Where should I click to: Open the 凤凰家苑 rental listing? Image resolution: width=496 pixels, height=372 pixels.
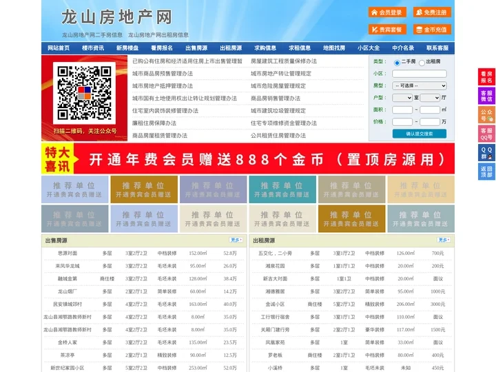point(275,342)
